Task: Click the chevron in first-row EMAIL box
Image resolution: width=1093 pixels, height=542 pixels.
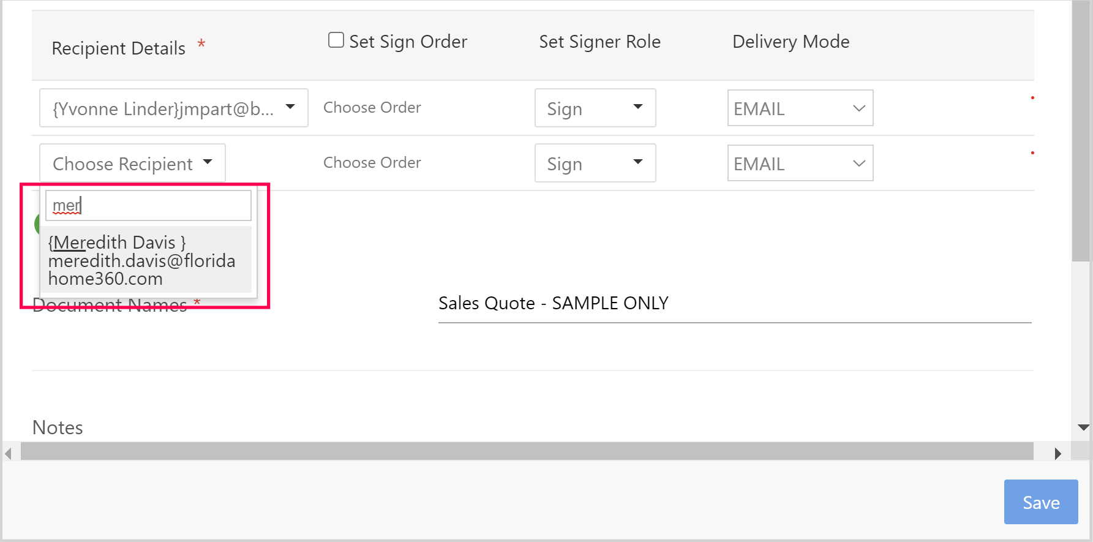Action: coord(859,108)
